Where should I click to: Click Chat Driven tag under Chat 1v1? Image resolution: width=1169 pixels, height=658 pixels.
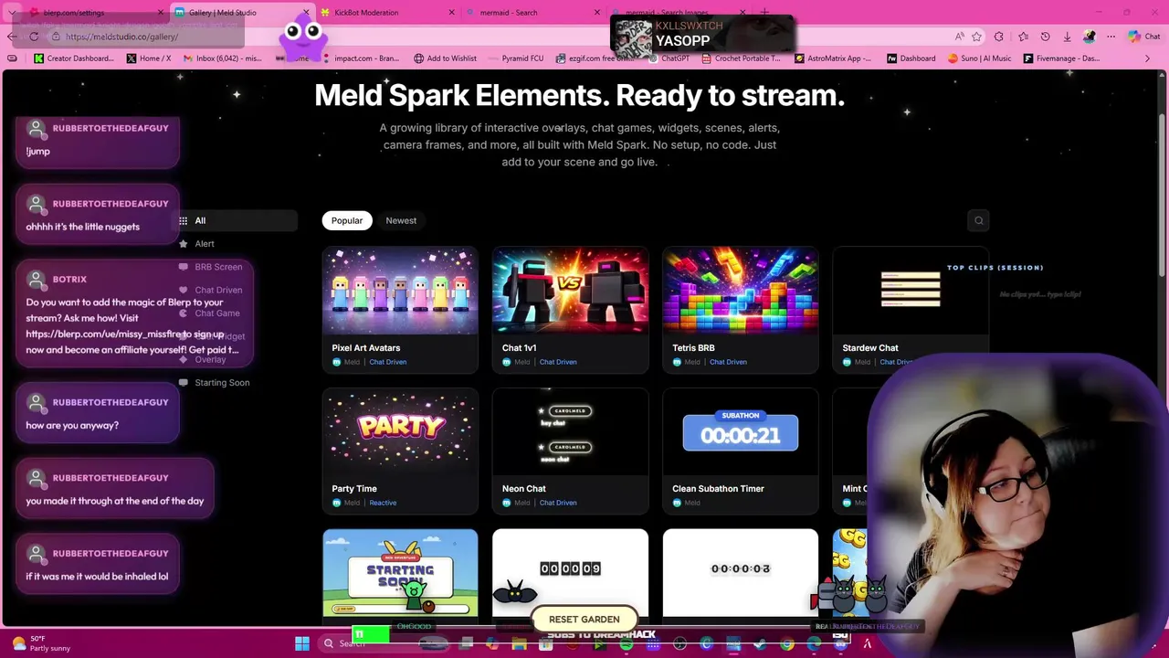click(558, 362)
